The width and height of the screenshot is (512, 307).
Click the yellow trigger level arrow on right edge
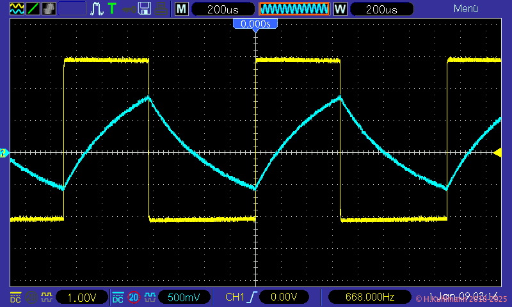point(498,152)
